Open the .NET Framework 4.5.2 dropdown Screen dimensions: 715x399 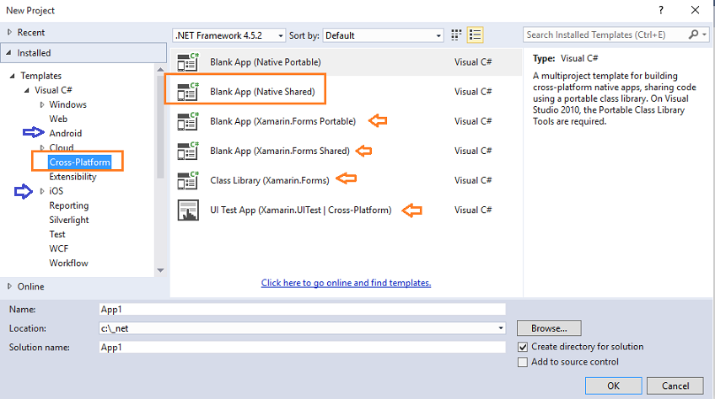click(x=228, y=35)
